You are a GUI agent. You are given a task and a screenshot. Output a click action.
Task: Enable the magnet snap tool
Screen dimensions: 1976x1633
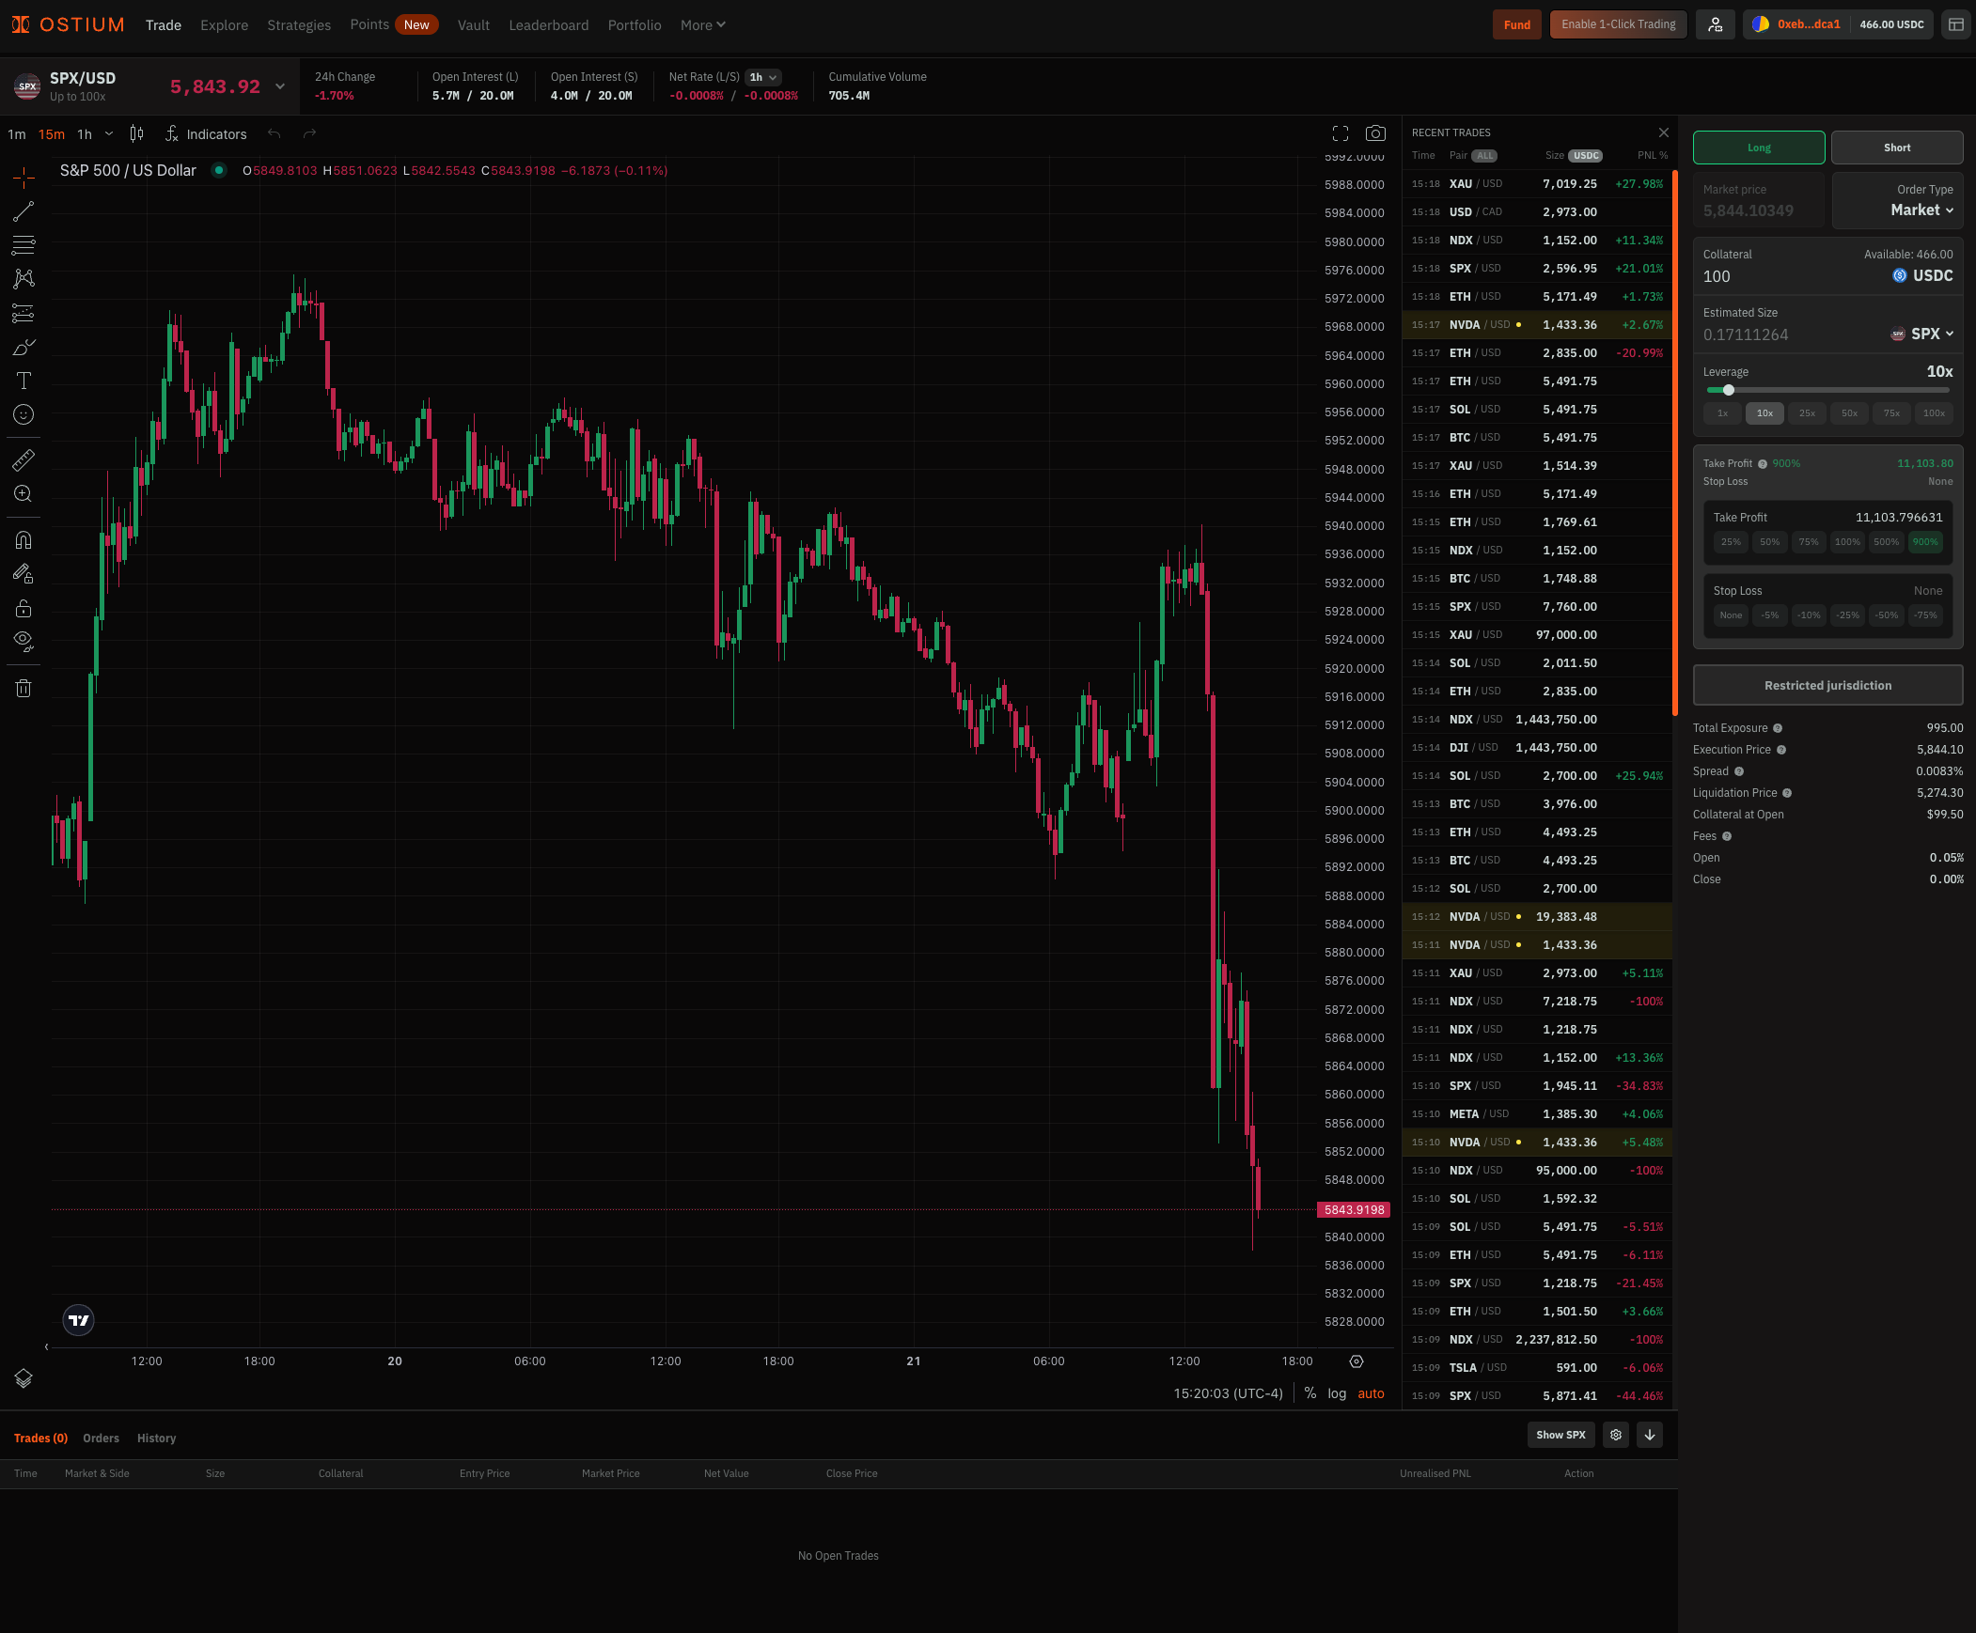click(23, 539)
